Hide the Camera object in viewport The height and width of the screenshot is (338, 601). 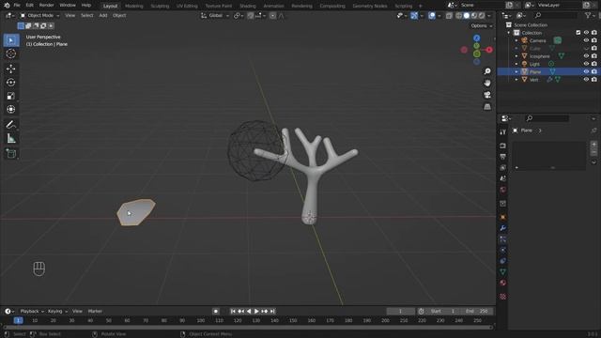[586, 40]
